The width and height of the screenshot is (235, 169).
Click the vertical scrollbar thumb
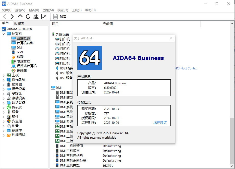point(232,141)
